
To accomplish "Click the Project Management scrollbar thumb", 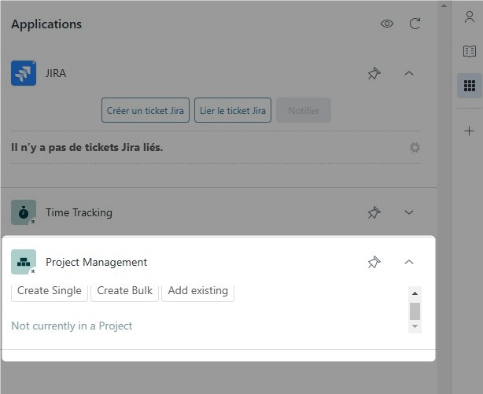I will [415, 311].
